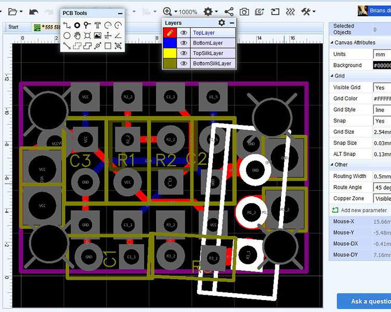The height and width of the screenshot is (312, 391).
Task: Select the Text tool in PCB Tools
Action: tap(97, 25)
